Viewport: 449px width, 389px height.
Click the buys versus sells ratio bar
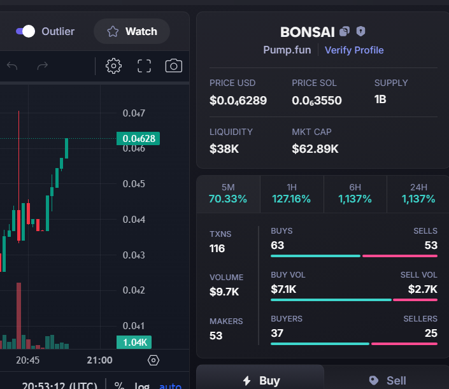point(354,256)
